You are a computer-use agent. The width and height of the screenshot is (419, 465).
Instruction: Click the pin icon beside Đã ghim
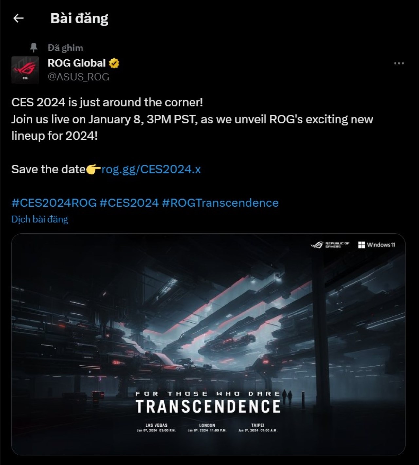coord(34,48)
